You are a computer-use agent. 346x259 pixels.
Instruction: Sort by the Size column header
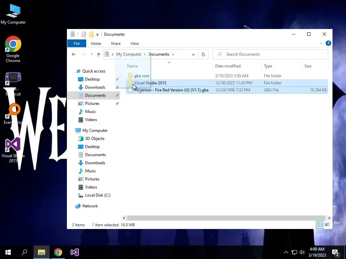[307, 66]
